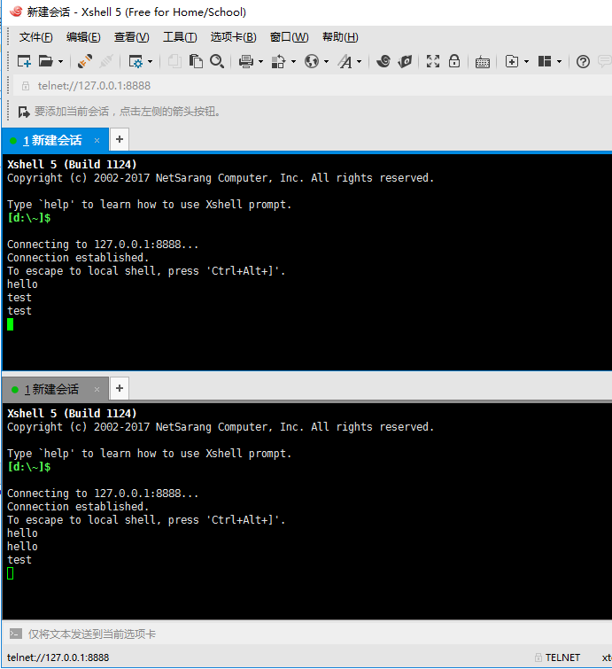Add a tab with upper plus button
The height and width of the screenshot is (669, 612).
pyautogui.click(x=120, y=139)
